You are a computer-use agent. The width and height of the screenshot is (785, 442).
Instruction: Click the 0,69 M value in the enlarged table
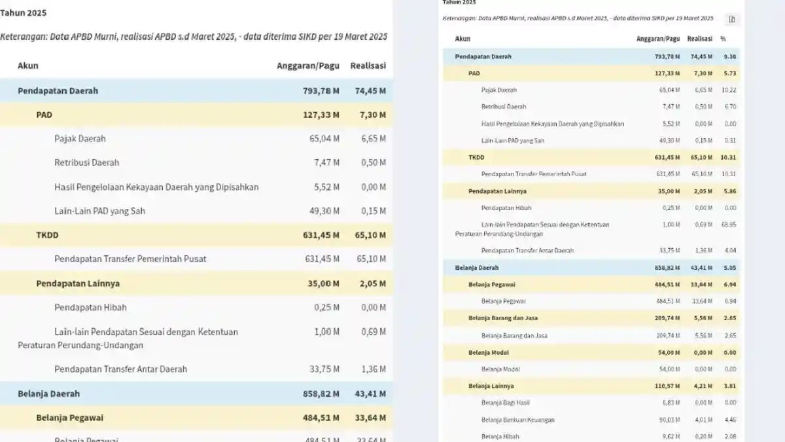pos(374,332)
